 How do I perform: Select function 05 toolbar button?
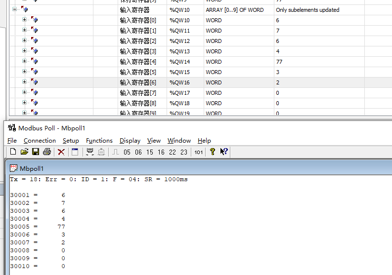point(127,152)
